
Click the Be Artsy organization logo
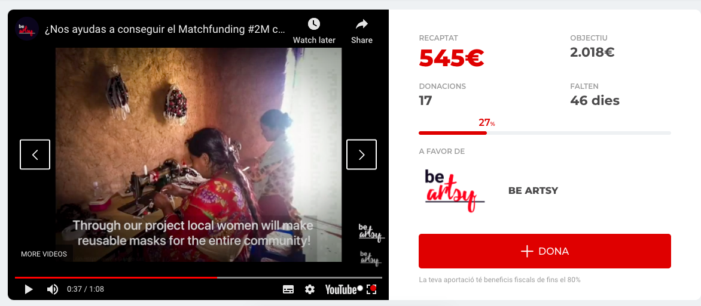click(x=455, y=190)
